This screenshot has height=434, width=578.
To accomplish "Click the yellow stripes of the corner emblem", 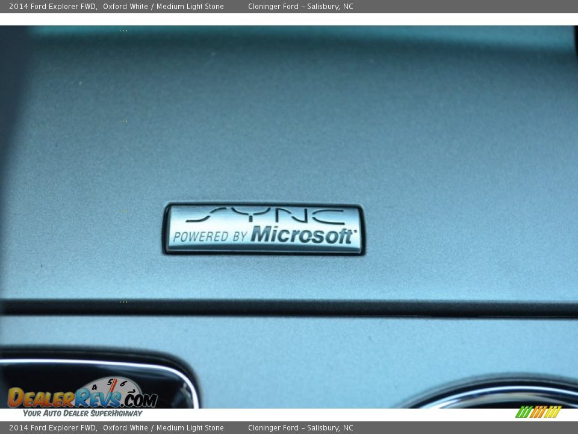I will (x=553, y=412).
